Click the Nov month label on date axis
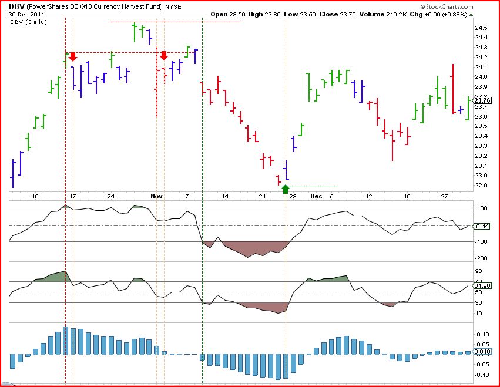This screenshot has width=500, height=387. (156, 196)
